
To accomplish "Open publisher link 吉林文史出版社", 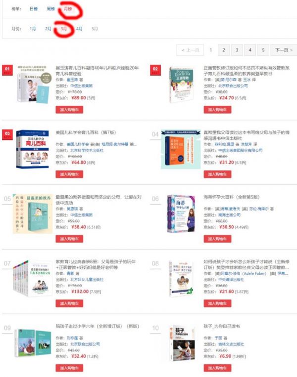I will (231, 344).
